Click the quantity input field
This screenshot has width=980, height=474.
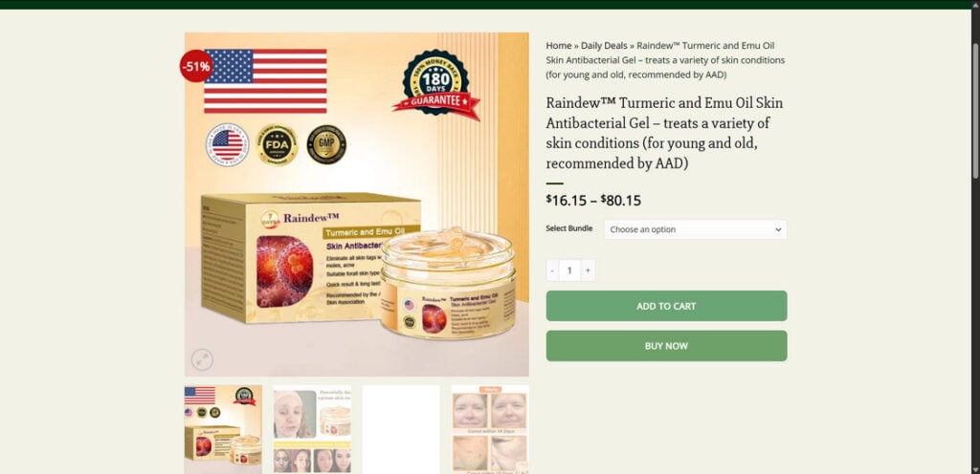click(x=569, y=270)
